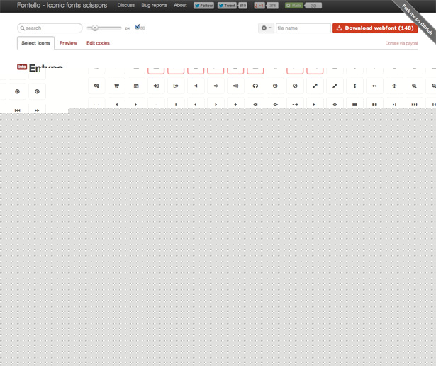Image resolution: width=436 pixels, height=366 pixels.
Task: Open the Discuss menu link
Action: coord(126,5)
